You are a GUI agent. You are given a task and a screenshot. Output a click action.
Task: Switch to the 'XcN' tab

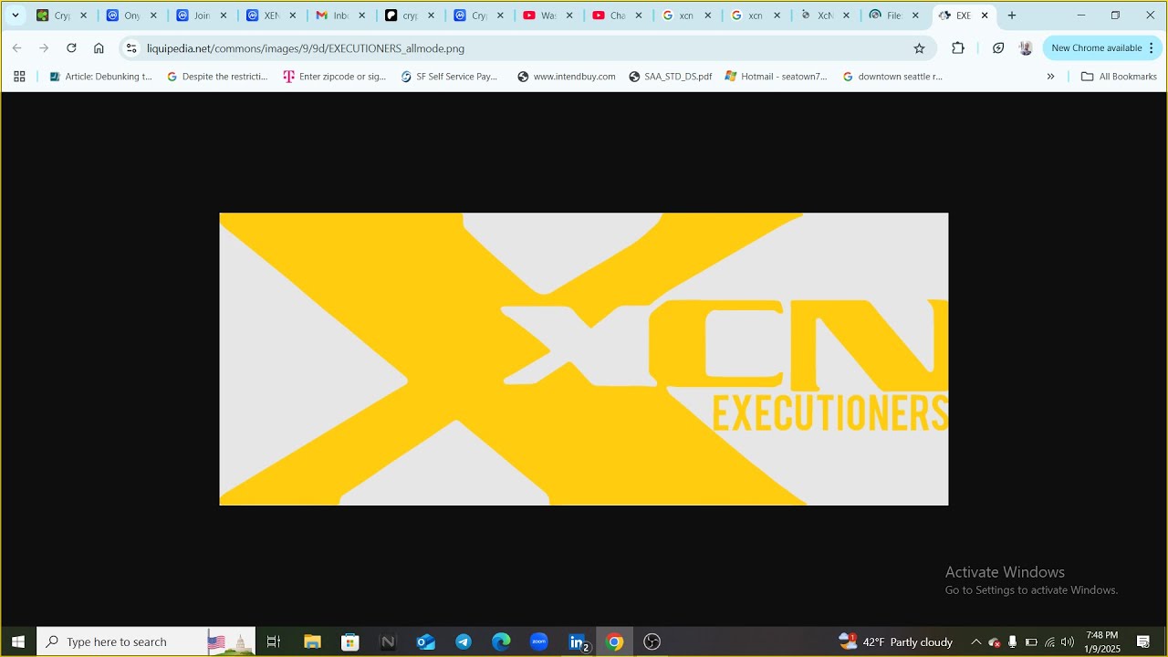(x=825, y=16)
